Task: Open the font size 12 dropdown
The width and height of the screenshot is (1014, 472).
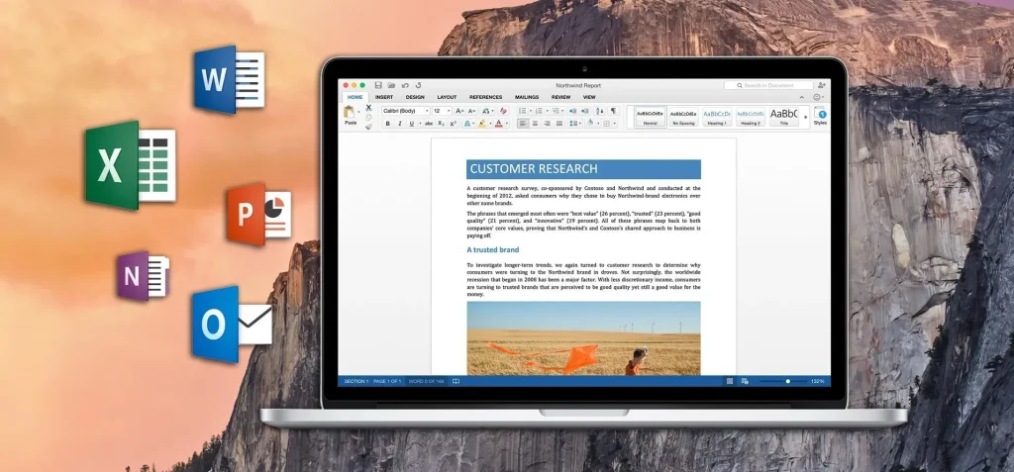Action: (x=442, y=111)
